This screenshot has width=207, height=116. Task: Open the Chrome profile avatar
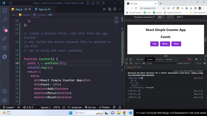200,8
